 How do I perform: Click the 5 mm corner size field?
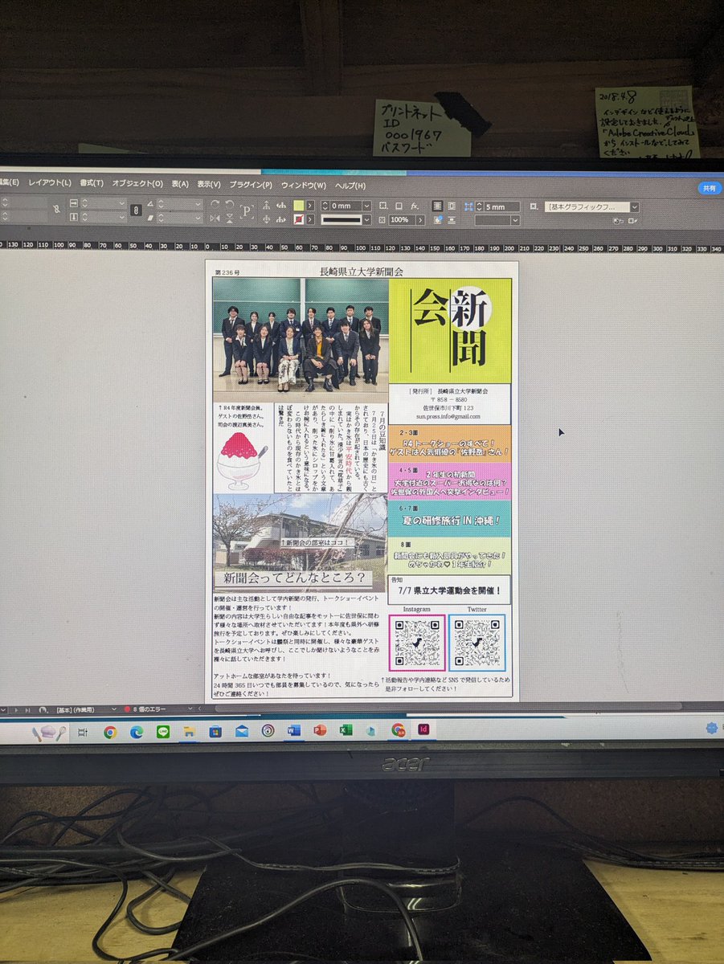(x=502, y=206)
